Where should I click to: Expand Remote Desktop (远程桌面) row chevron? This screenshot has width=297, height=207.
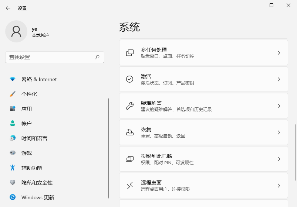pos(279,186)
